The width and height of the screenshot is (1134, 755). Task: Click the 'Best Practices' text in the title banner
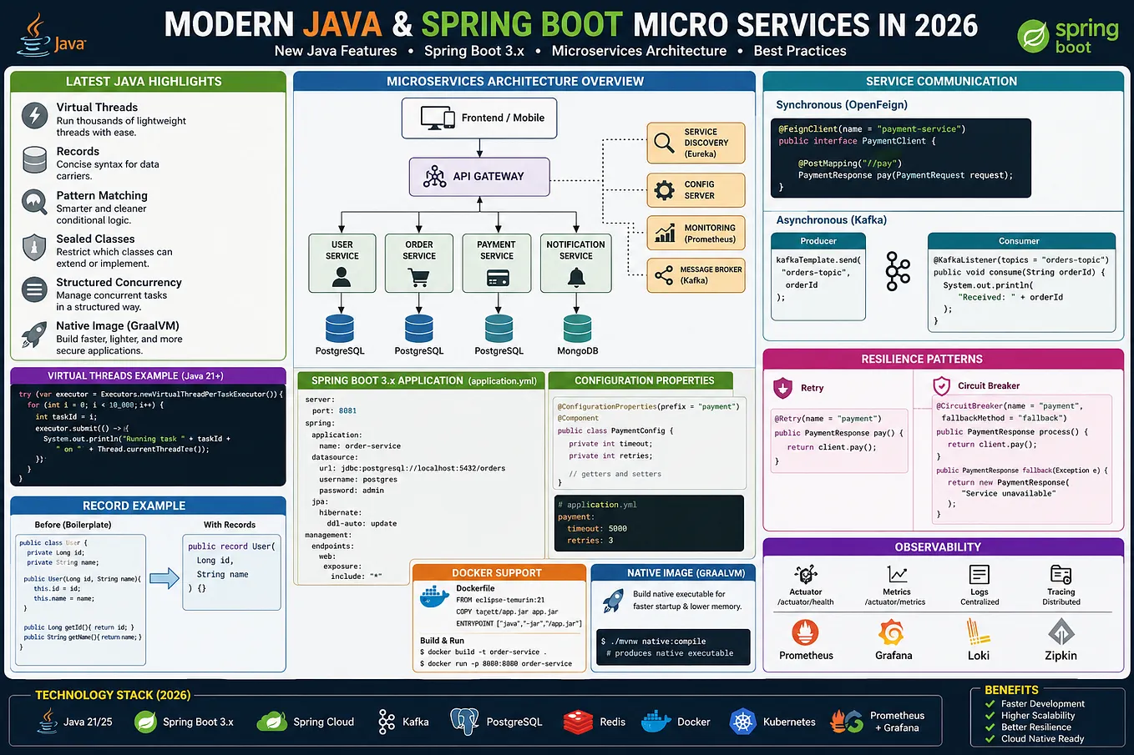pyautogui.click(x=800, y=51)
